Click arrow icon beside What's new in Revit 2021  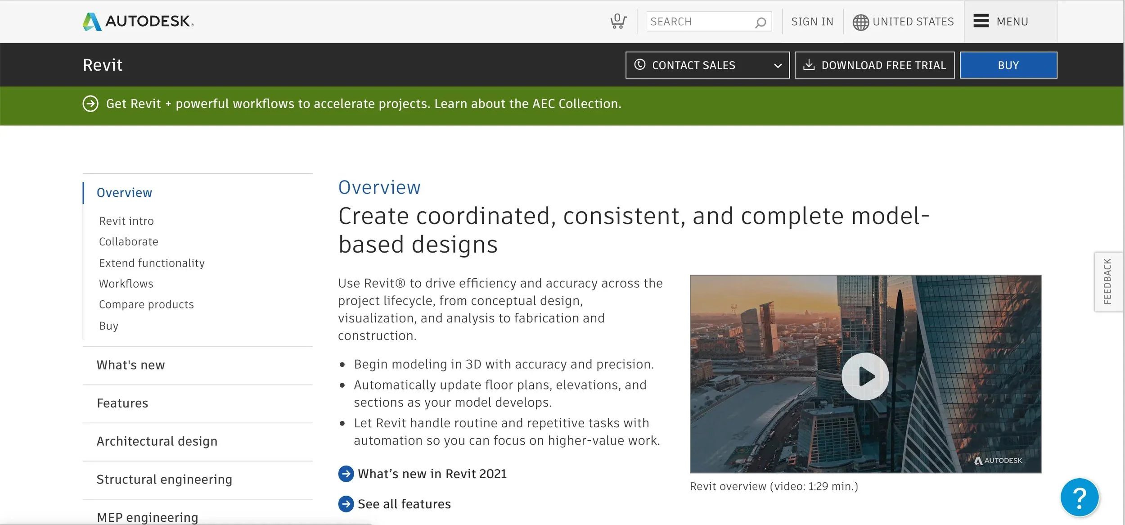346,474
